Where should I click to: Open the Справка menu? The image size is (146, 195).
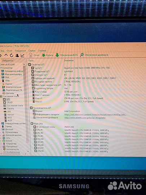tap(42, 51)
